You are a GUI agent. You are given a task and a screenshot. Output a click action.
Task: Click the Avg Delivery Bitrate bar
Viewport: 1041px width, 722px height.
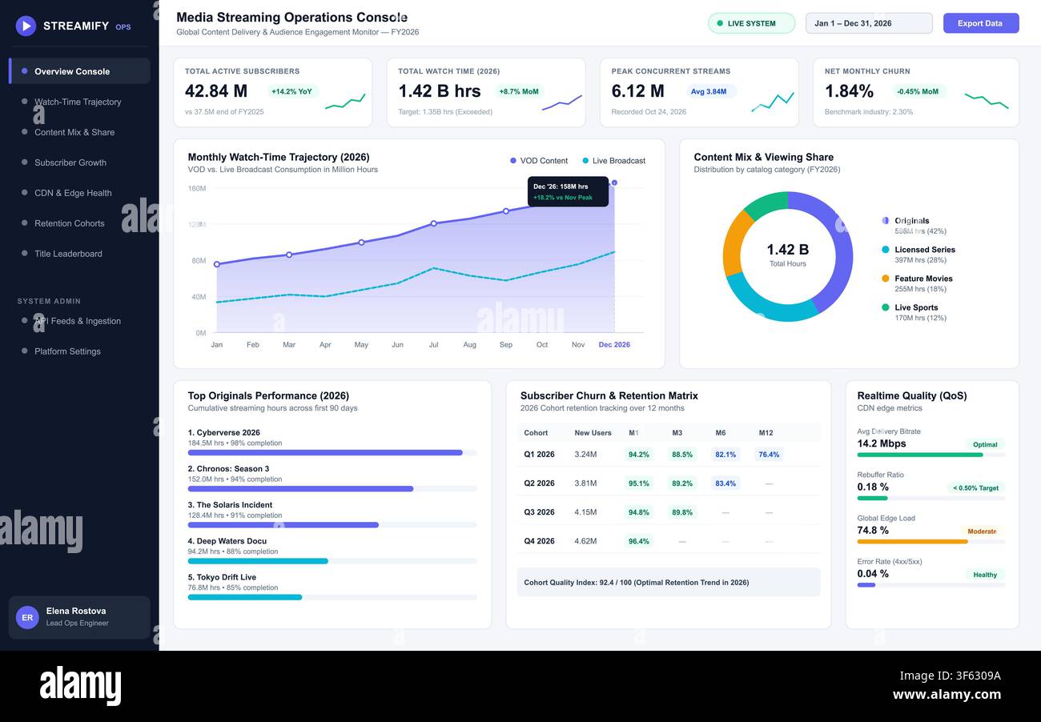tap(931, 455)
